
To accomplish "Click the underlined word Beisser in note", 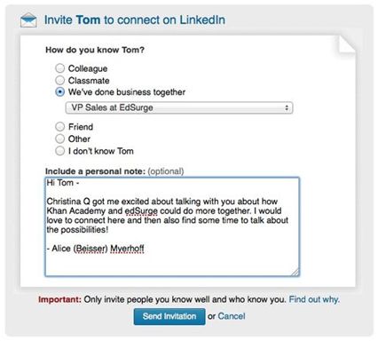I will pos(91,249).
